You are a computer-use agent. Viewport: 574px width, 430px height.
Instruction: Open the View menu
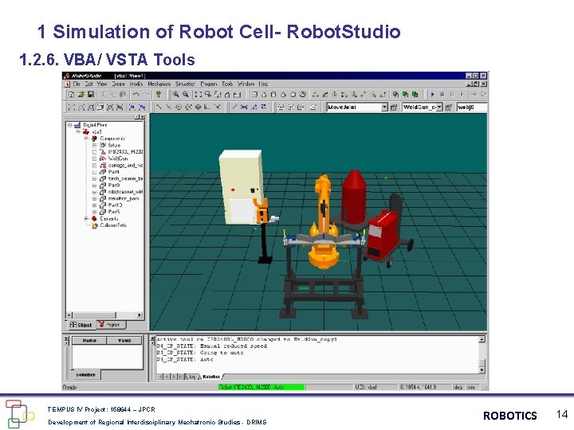(102, 84)
